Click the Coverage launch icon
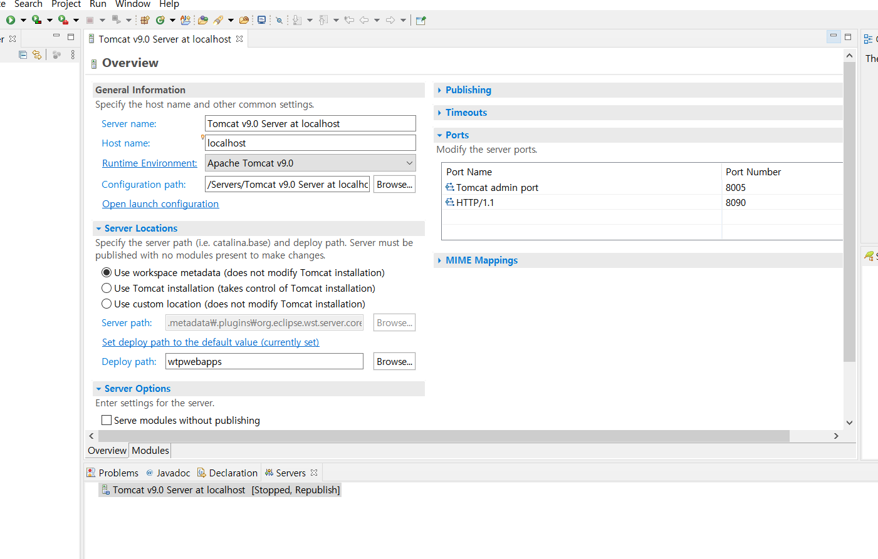Screen dimensions: 878x559 pyautogui.click(x=36, y=20)
